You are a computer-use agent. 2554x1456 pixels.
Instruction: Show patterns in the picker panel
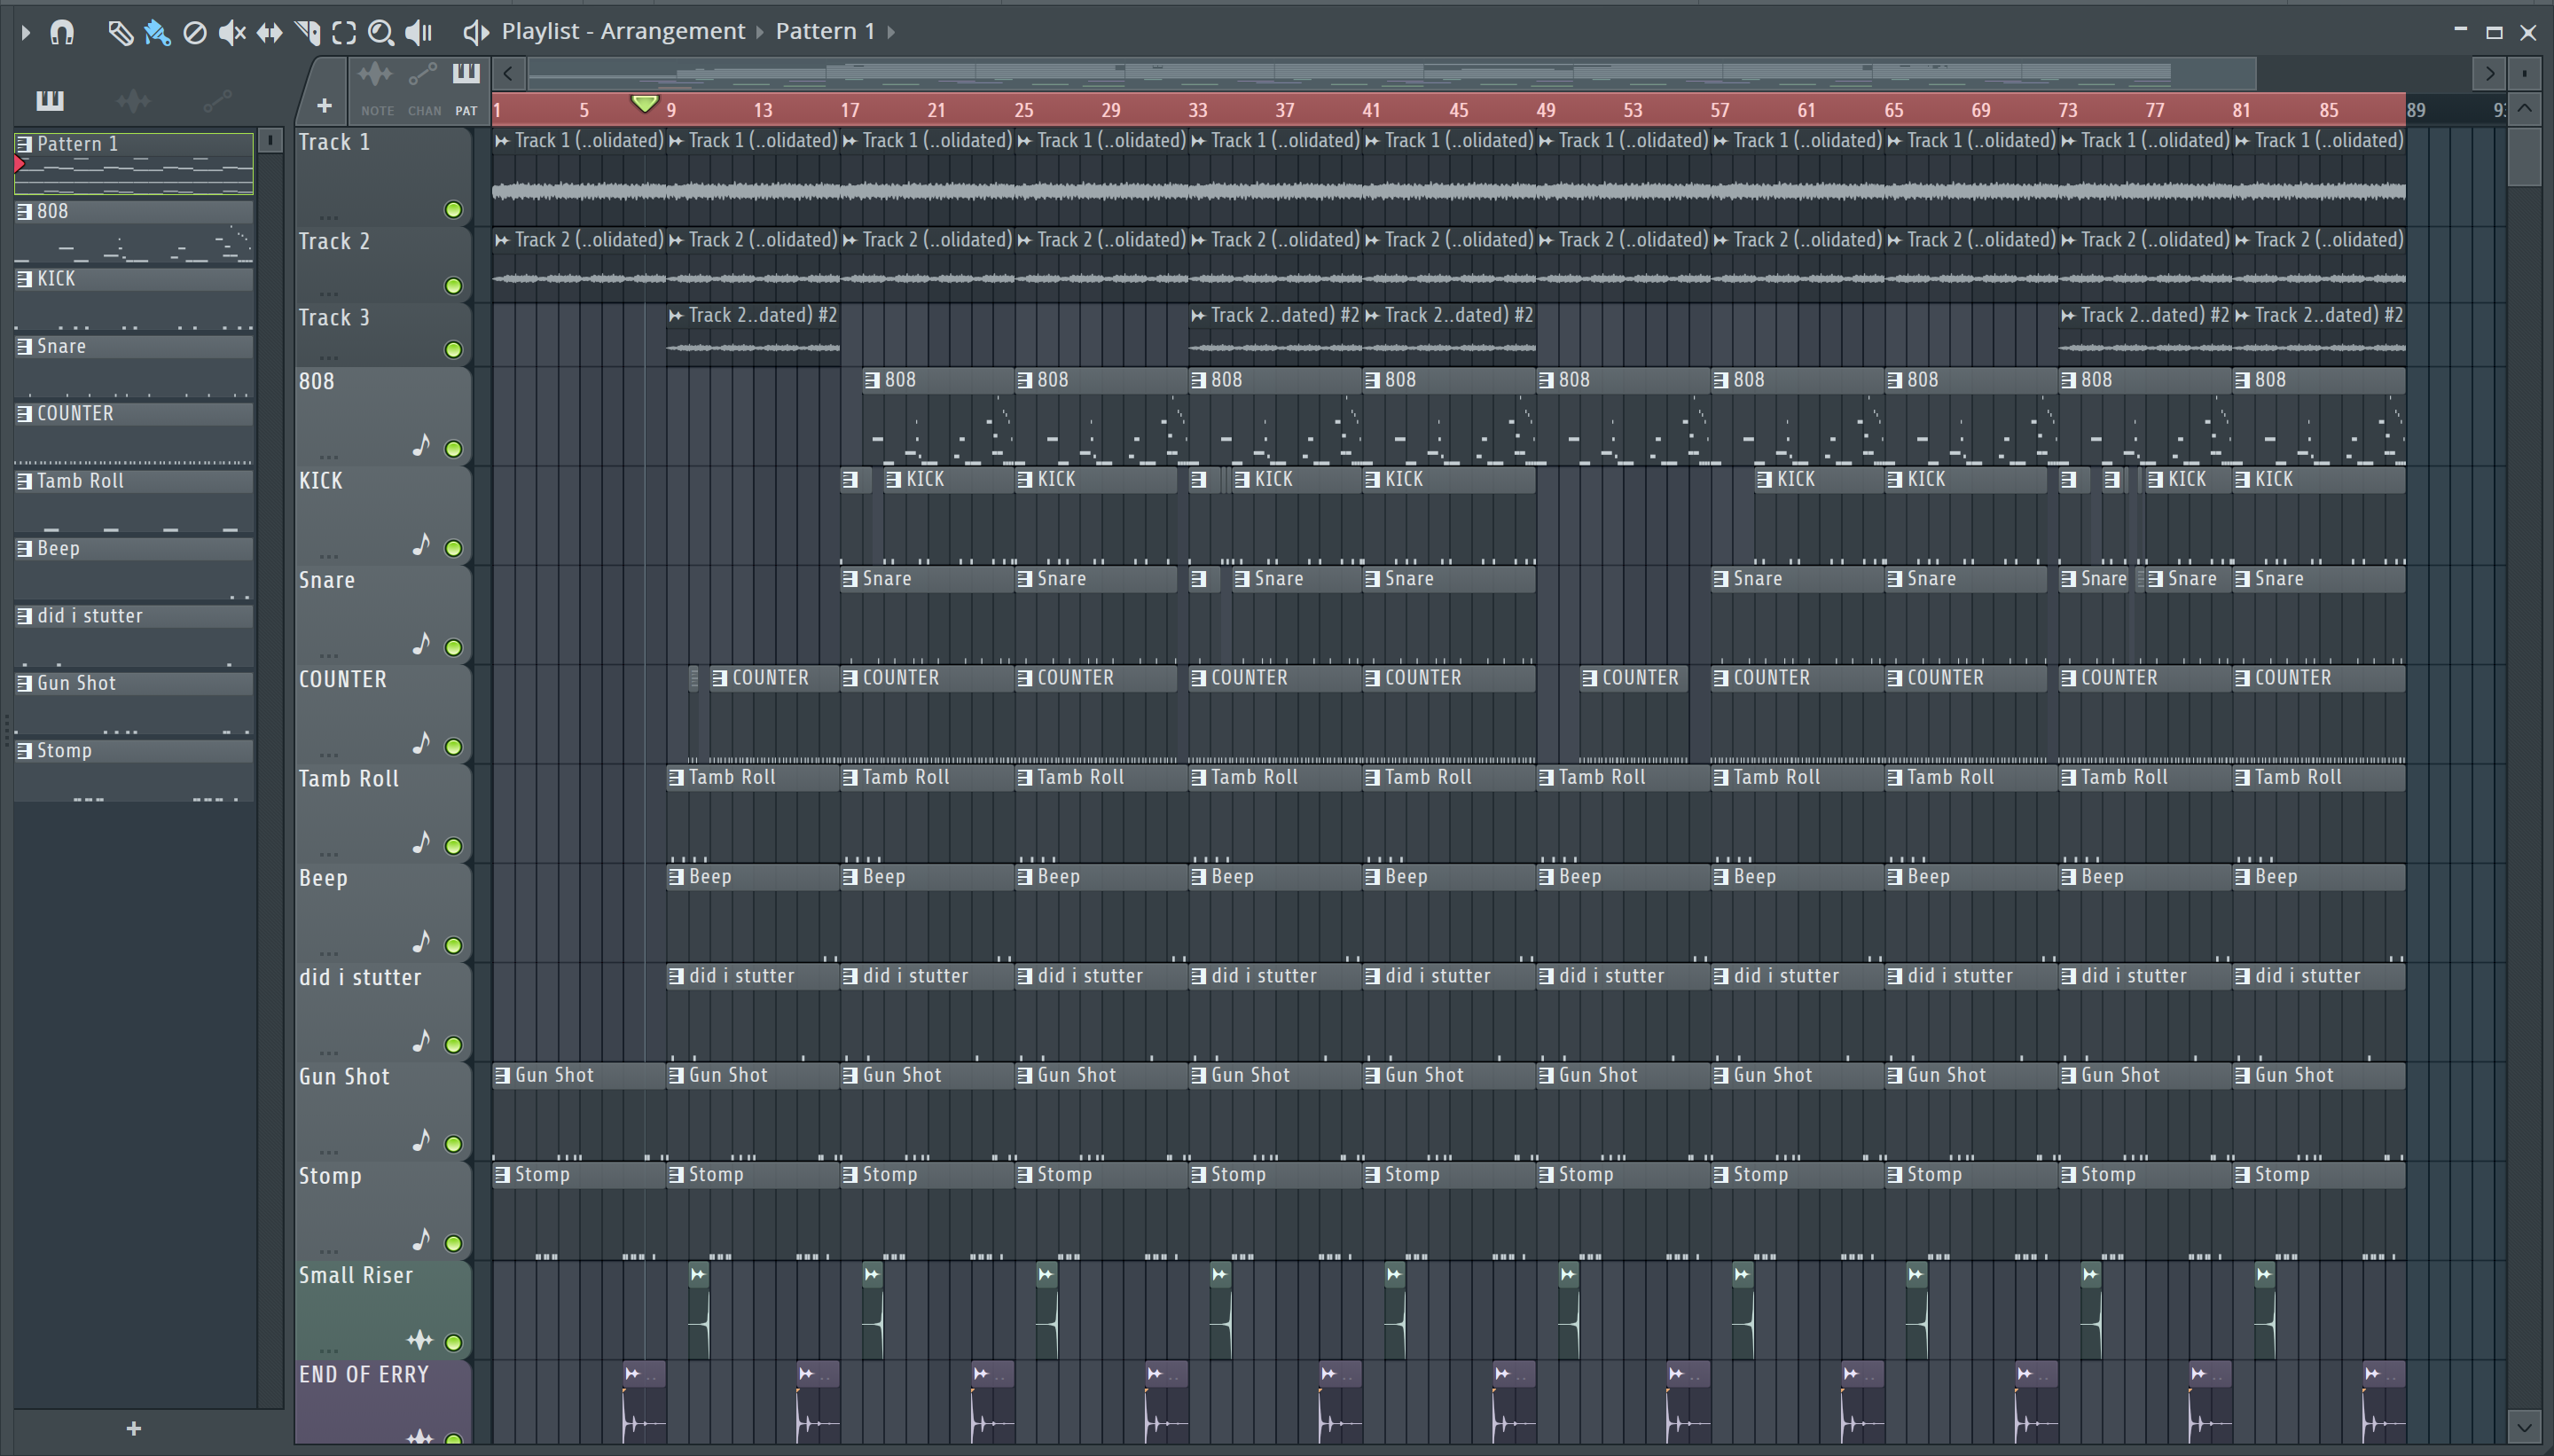[50, 100]
